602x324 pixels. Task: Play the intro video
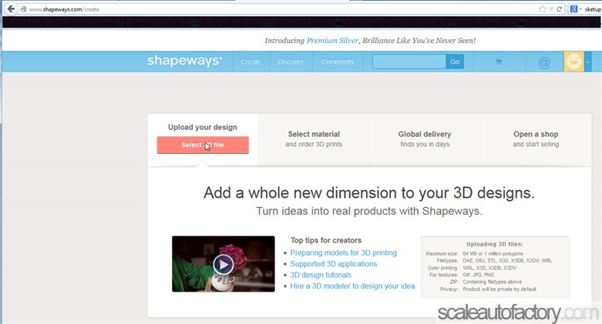pyautogui.click(x=224, y=264)
